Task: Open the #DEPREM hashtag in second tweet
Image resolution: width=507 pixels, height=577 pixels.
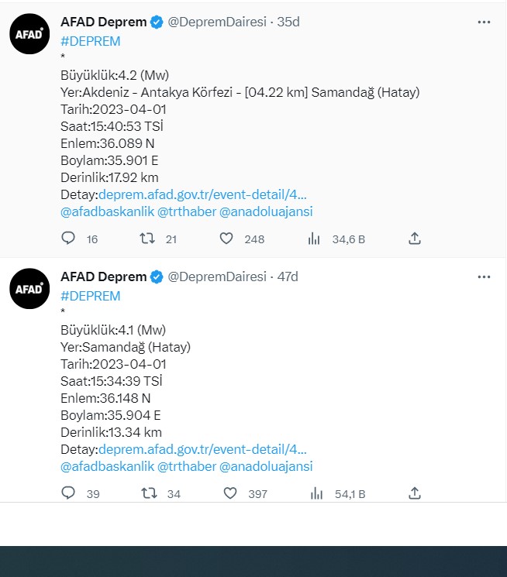Action: coord(91,296)
